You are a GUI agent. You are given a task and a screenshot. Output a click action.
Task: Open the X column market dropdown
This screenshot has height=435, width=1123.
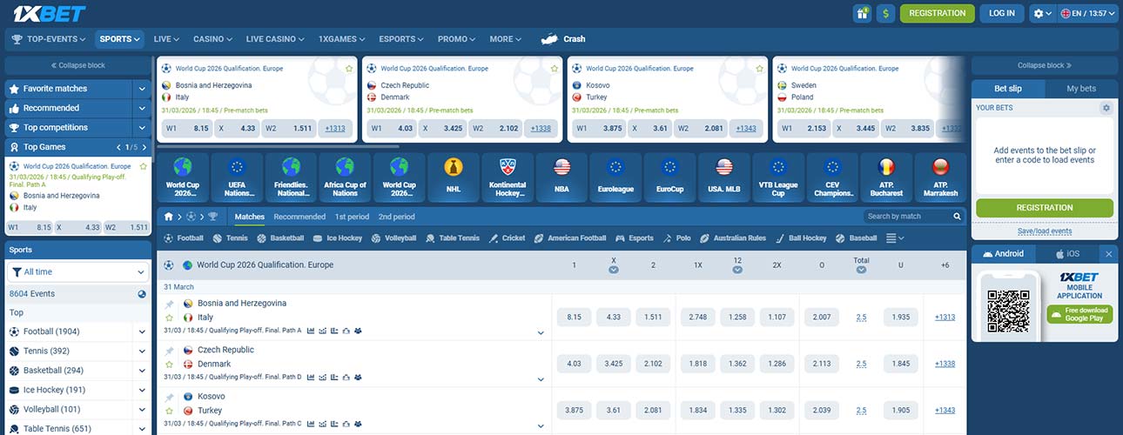coord(614,270)
